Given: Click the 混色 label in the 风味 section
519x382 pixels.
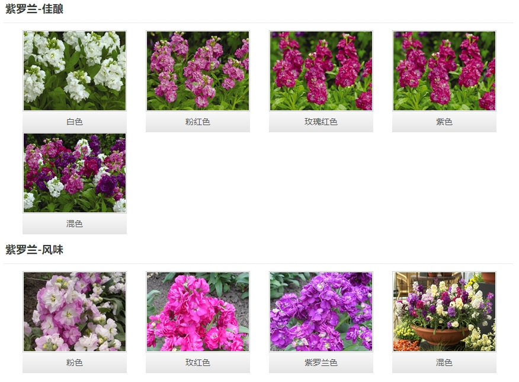Looking at the screenshot, I should coord(444,362).
